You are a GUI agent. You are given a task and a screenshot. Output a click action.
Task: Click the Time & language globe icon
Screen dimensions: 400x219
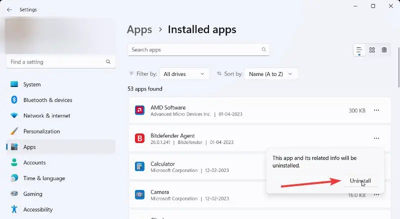click(x=14, y=178)
